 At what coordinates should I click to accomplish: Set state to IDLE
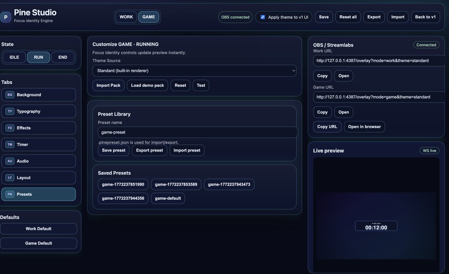coord(14,57)
